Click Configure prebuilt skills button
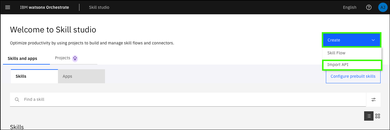 tap(353, 76)
